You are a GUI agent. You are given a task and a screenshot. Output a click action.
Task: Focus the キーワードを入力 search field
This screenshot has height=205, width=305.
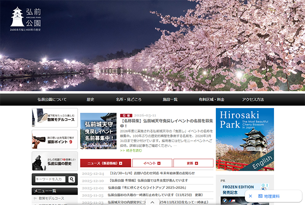(x=50, y=179)
